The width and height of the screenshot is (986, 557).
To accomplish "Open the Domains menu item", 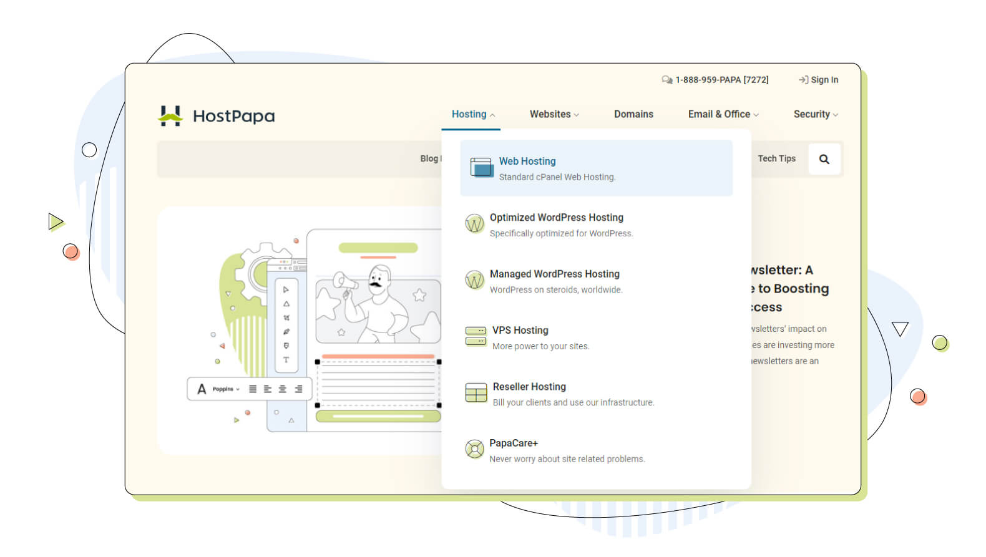I will (633, 114).
